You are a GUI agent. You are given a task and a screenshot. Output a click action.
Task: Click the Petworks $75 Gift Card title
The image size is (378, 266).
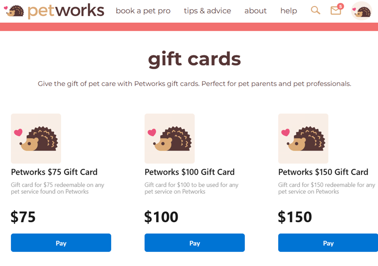pyautogui.click(x=54, y=172)
